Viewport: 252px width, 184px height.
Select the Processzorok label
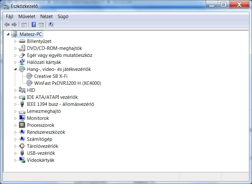[41, 125]
